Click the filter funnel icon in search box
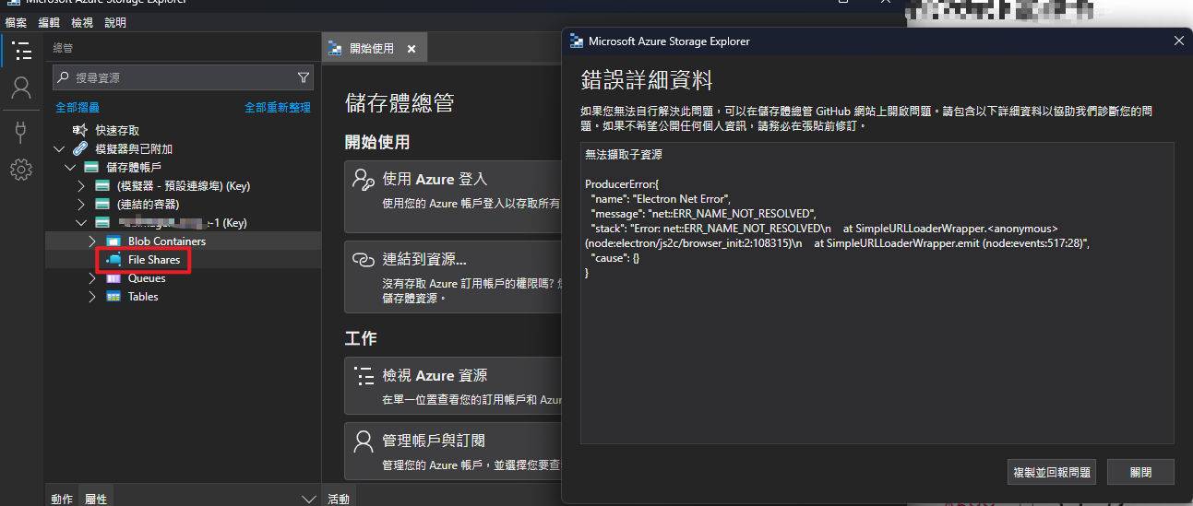The width and height of the screenshot is (1193, 506). point(304,77)
